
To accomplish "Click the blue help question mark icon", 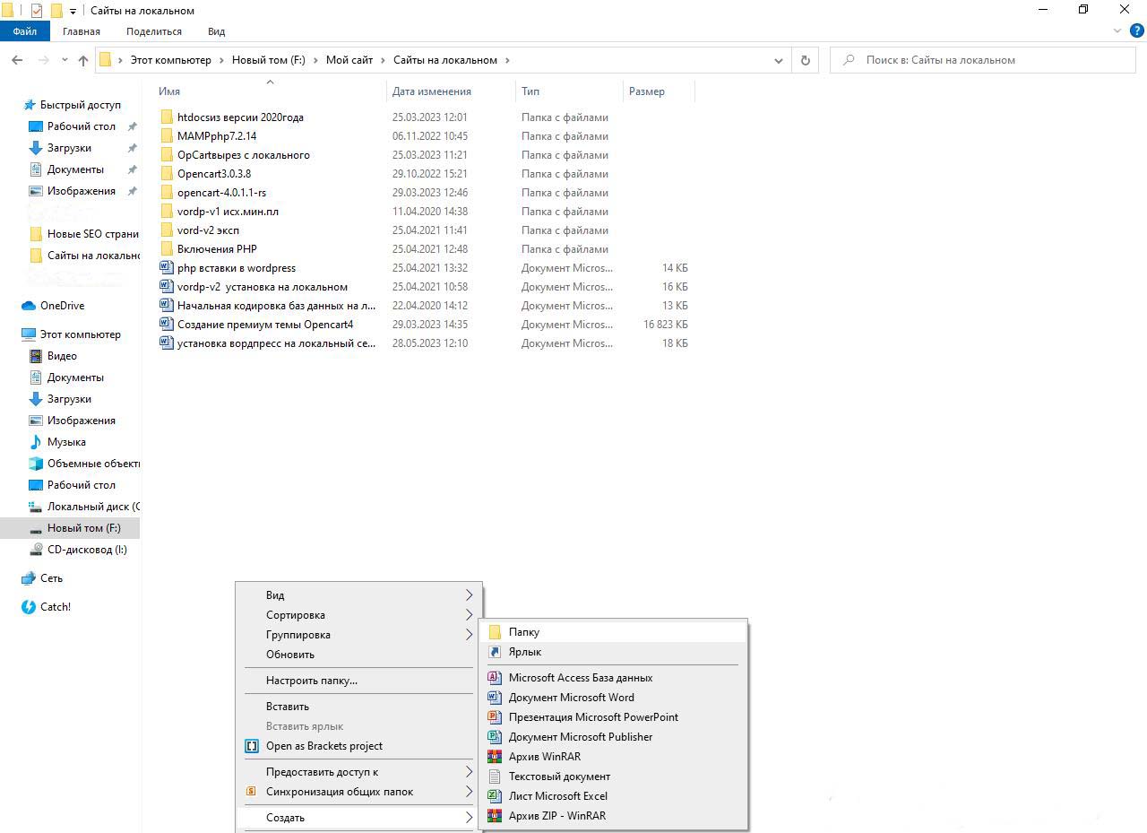I will click(x=1137, y=30).
